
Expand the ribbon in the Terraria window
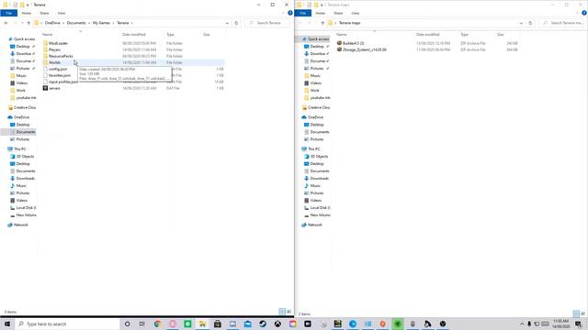283,13
